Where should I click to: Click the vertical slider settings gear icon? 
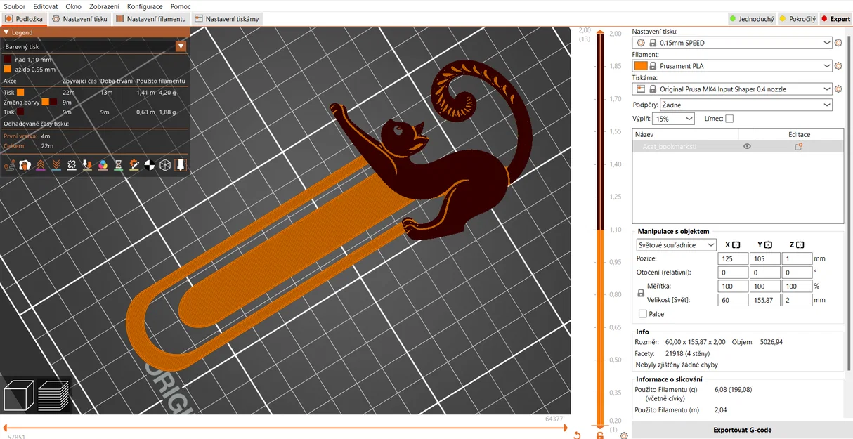tap(625, 435)
